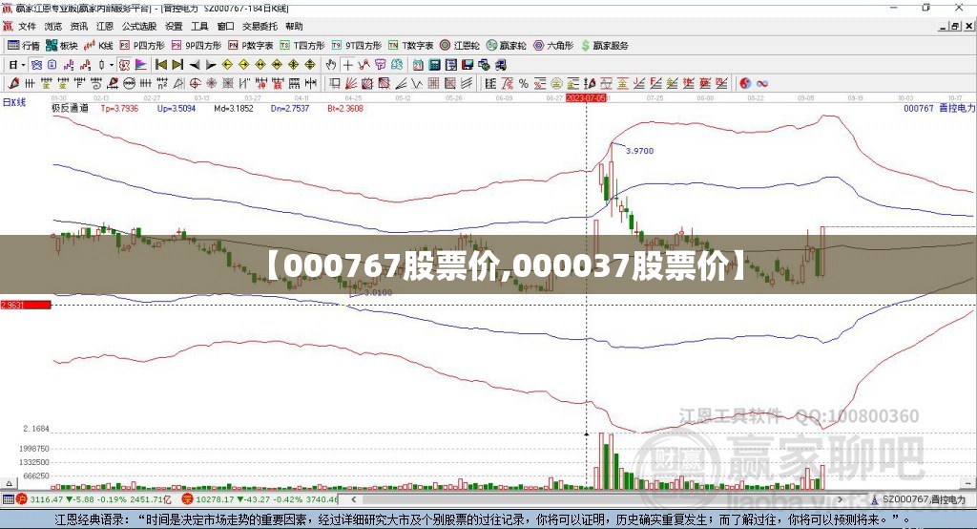Open the 板块 sector view

(x=62, y=46)
